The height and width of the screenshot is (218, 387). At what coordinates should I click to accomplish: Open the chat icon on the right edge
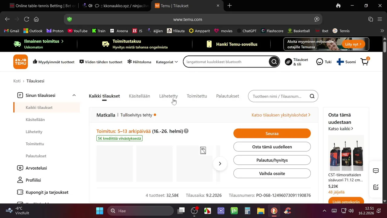(x=376, y=171)
